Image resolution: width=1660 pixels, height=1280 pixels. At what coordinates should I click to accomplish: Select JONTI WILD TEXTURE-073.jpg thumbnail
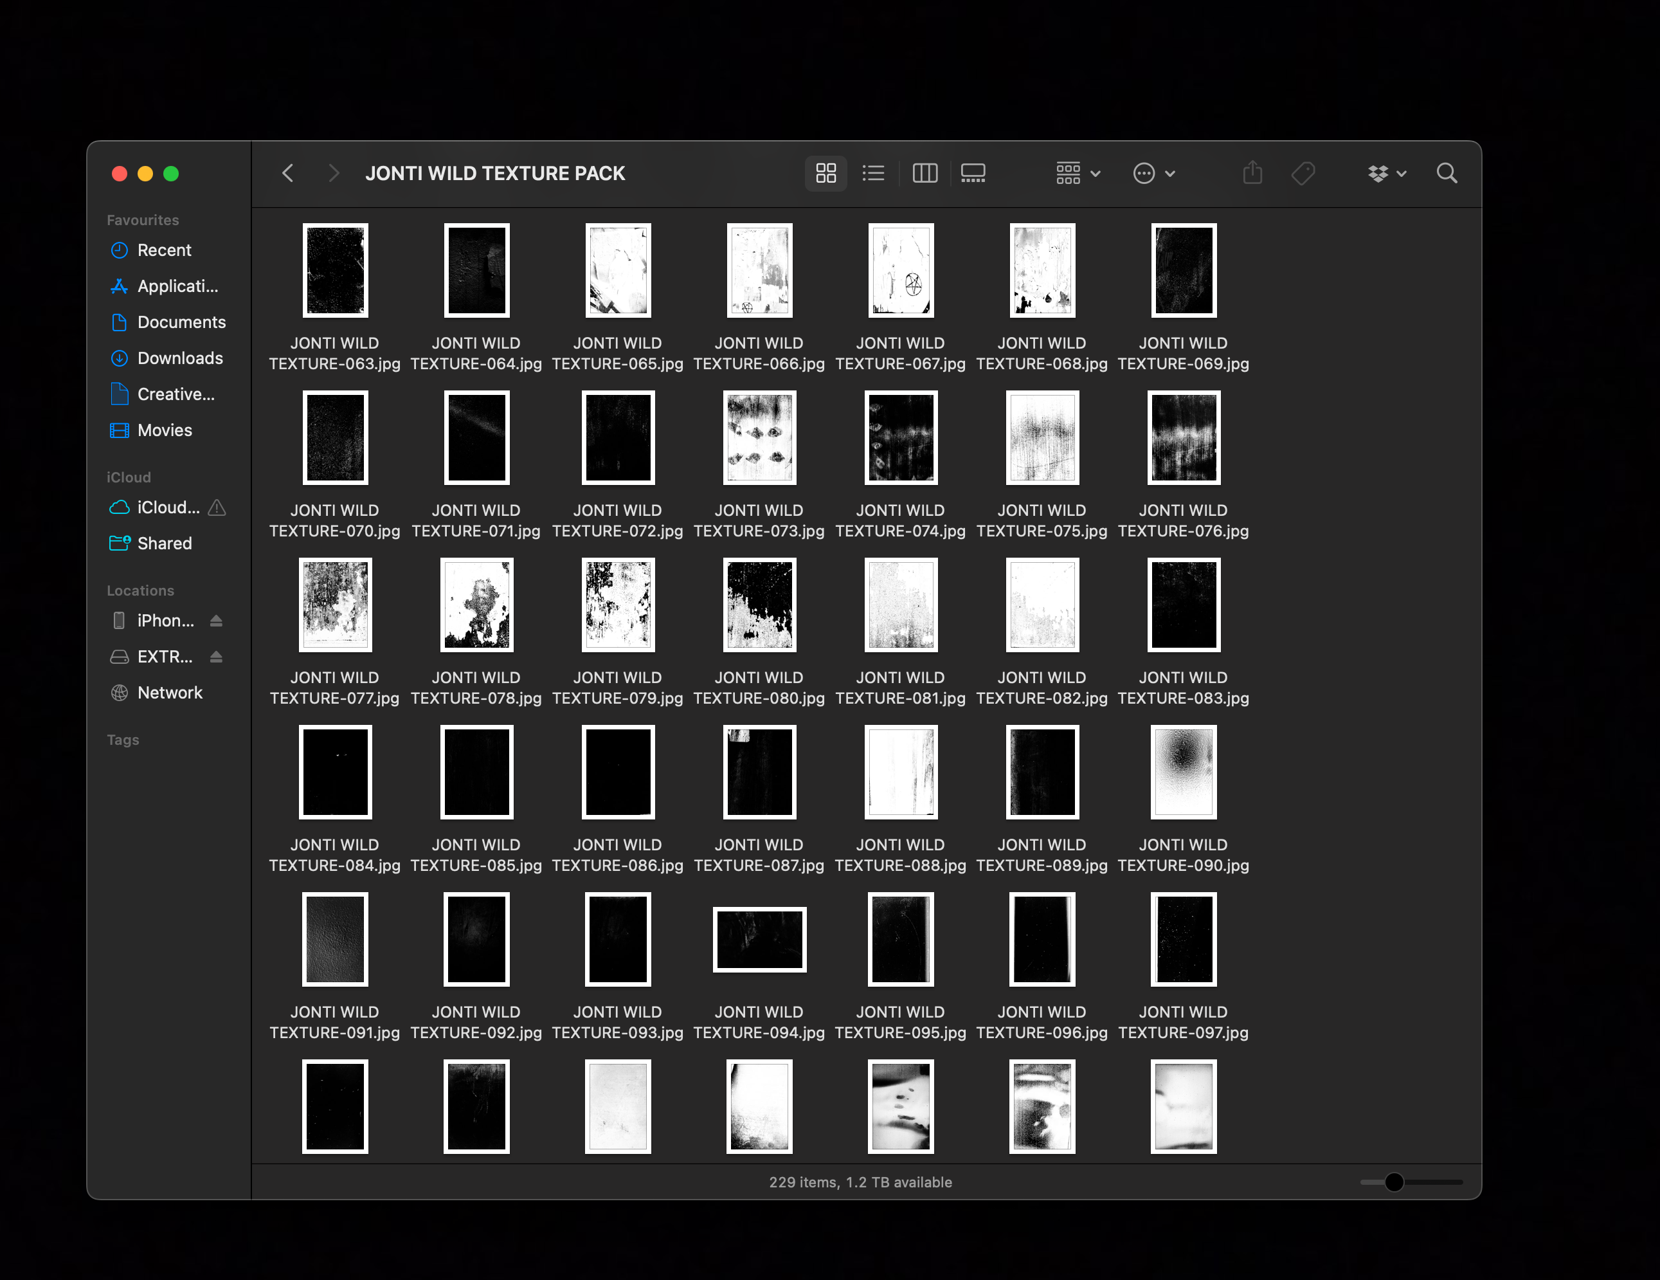pos(759,437)
